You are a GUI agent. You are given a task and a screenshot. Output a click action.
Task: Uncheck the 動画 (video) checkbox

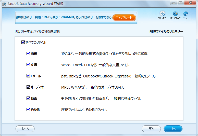(28, 98)
